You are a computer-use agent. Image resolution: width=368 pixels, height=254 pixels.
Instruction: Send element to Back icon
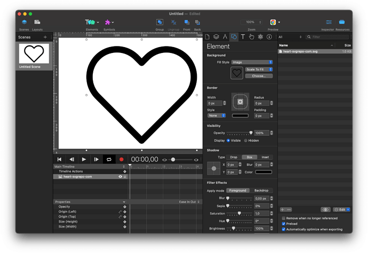(197, 22)
